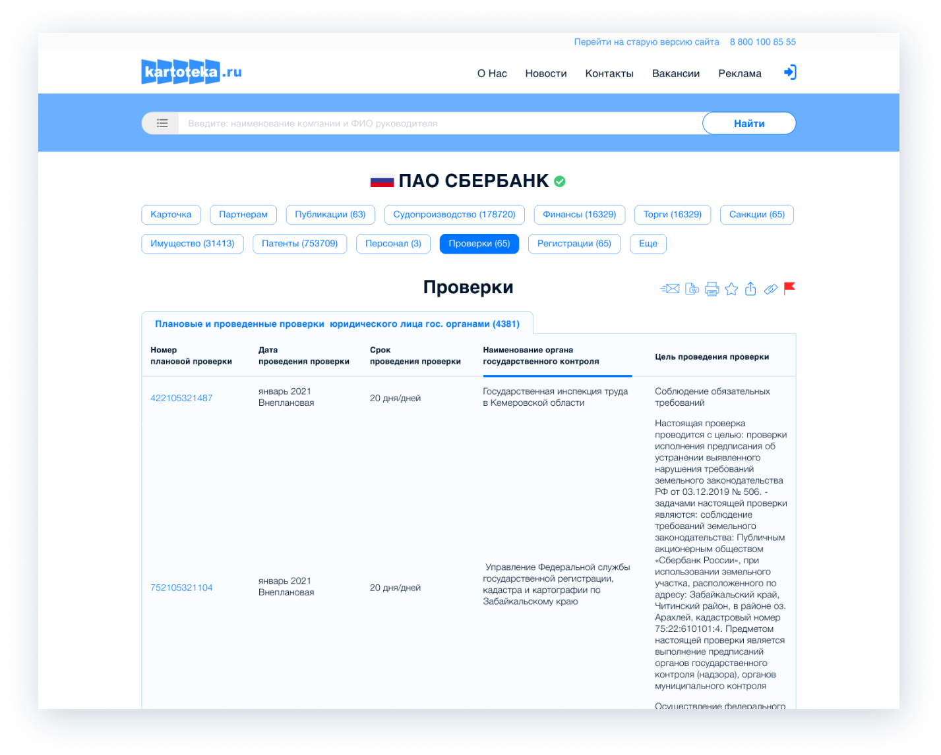
Task: Click the green verified checkmark badge
Action: tap(559, 181)
